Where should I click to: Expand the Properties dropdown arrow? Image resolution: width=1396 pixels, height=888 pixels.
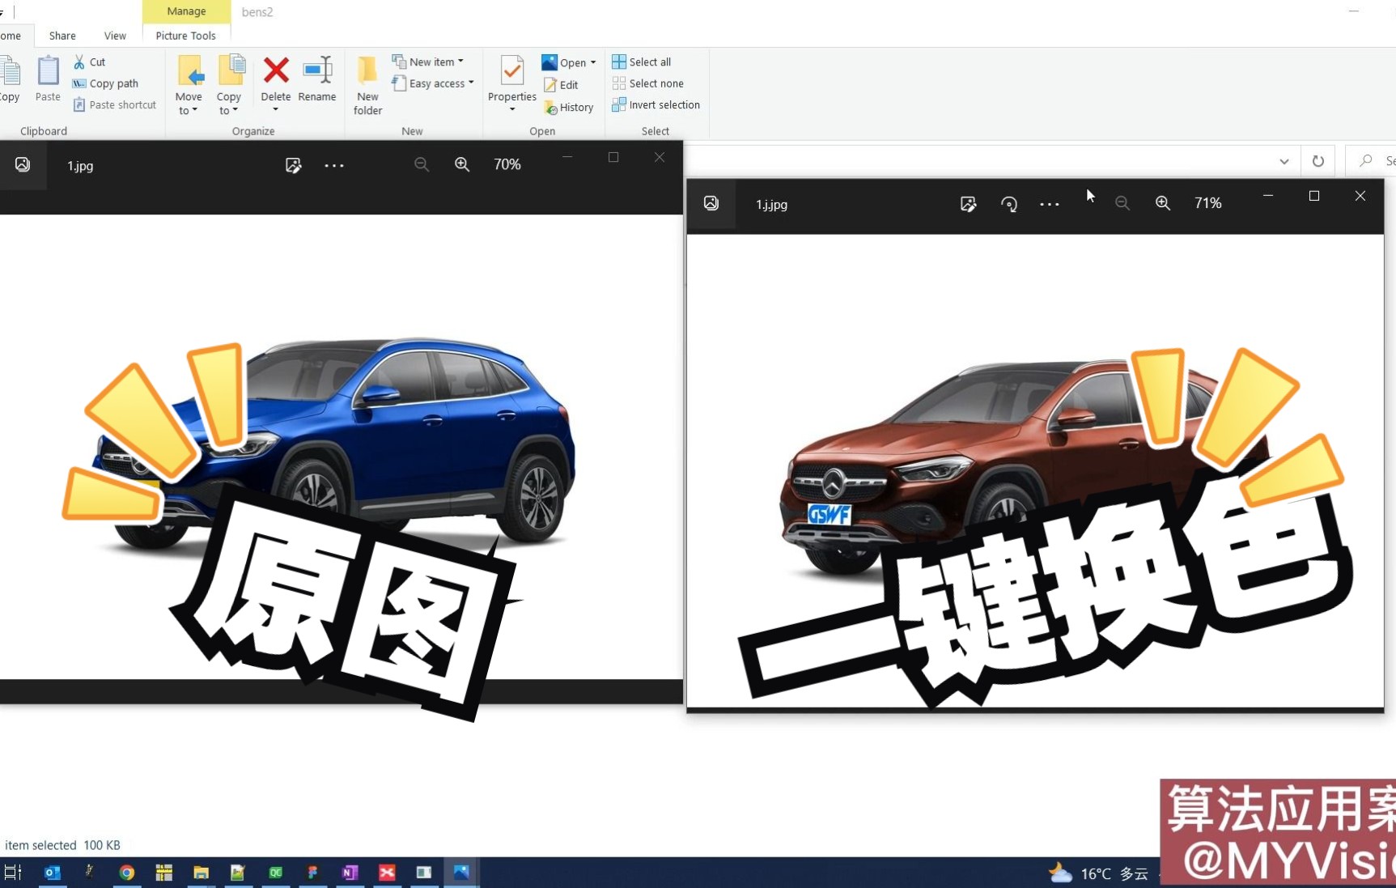(x=512, y=109)
